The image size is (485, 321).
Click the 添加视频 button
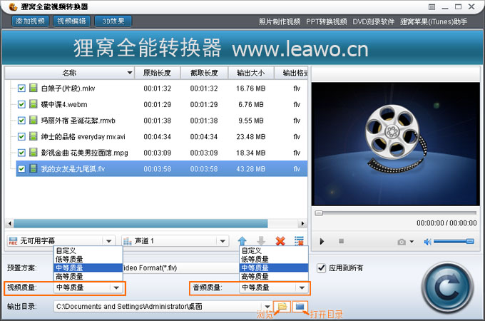(x=30, y=21)
